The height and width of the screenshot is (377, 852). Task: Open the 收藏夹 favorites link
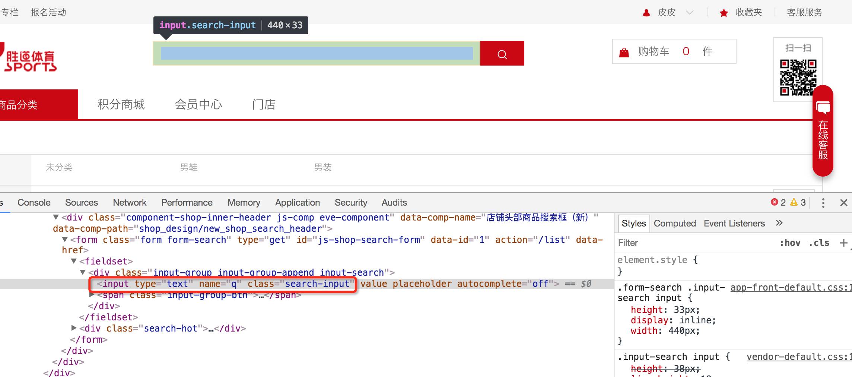pyautogui.click(x=749, y=13)
